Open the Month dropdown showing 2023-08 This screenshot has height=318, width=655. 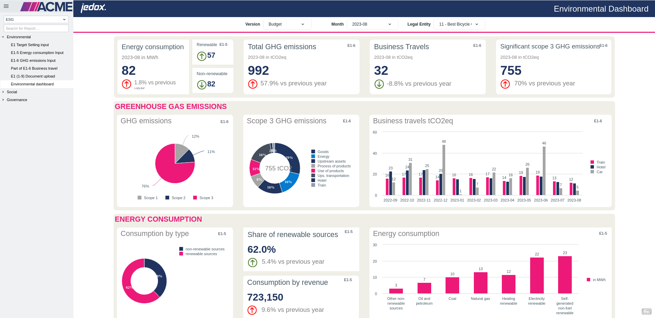pyautogui.click(x=372, y=24)
